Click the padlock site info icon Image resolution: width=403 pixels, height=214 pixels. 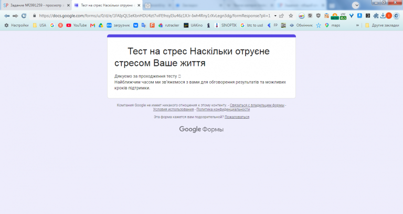[35, 16]
